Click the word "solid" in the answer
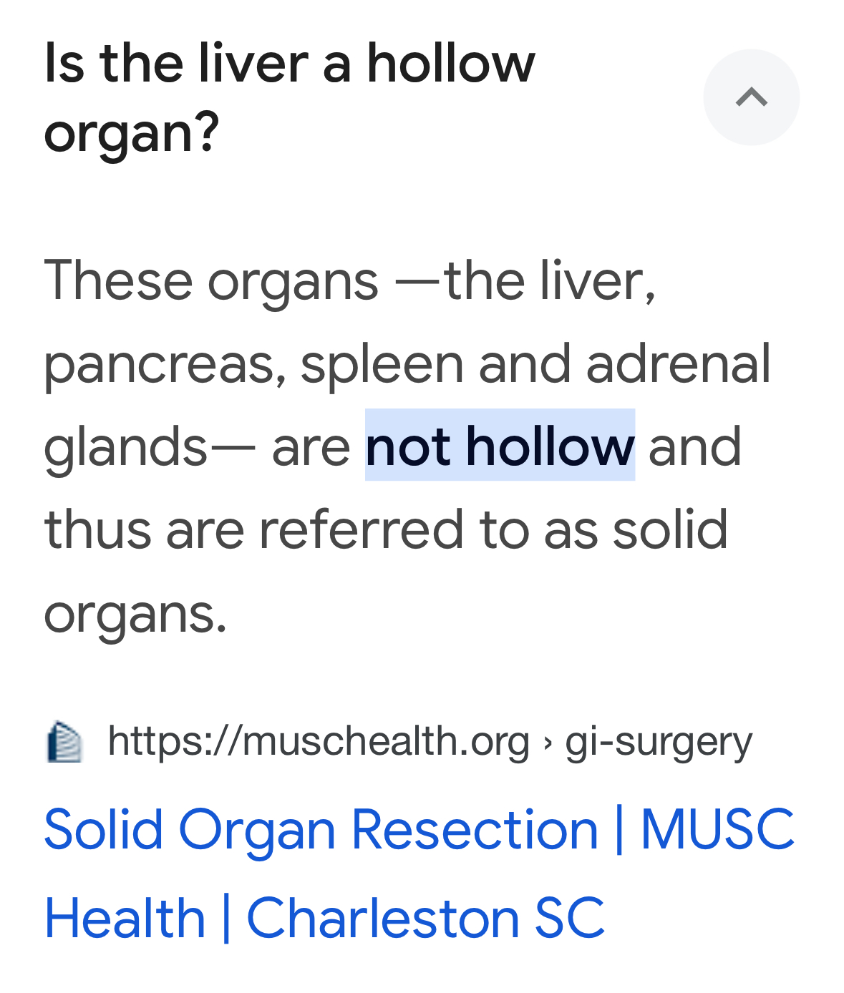 click(x=670, y=529)
